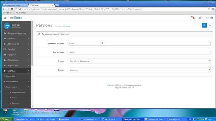Click the Код региона field with MOW
This screenshot has height=121, width=216.
[139, 52]
